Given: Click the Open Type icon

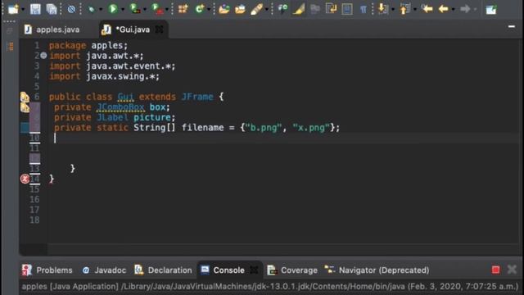Looking at the screenshot, I should (x=224, y=9).
